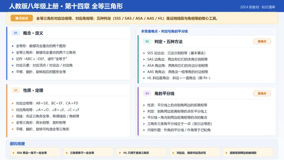Image resolution: width=284 pixels, height=160 pixels.
Task: Click the line ASA 角边角
Action: (x=177, y=65)
